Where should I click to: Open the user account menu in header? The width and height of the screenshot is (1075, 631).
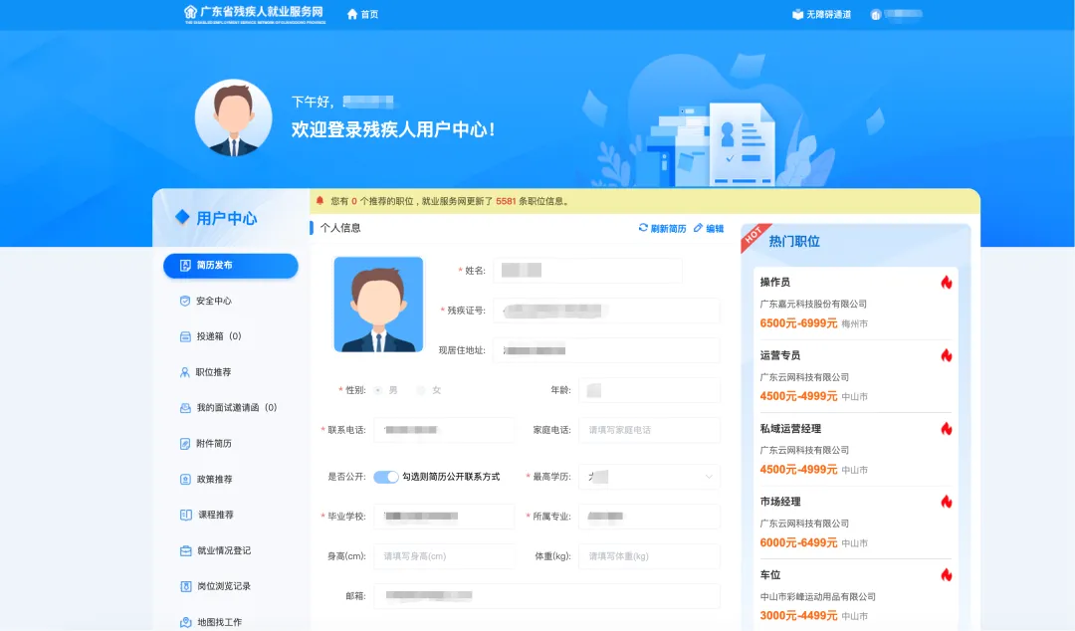click(x=896, y=14)
